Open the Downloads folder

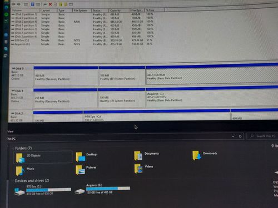[205, 155]
